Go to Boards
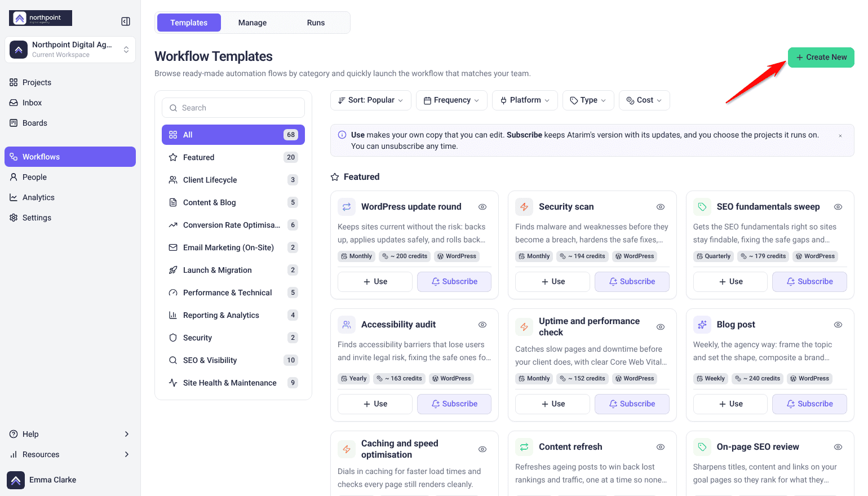Image resolution: width=868 pixels, height=496 pixels. 70,123
